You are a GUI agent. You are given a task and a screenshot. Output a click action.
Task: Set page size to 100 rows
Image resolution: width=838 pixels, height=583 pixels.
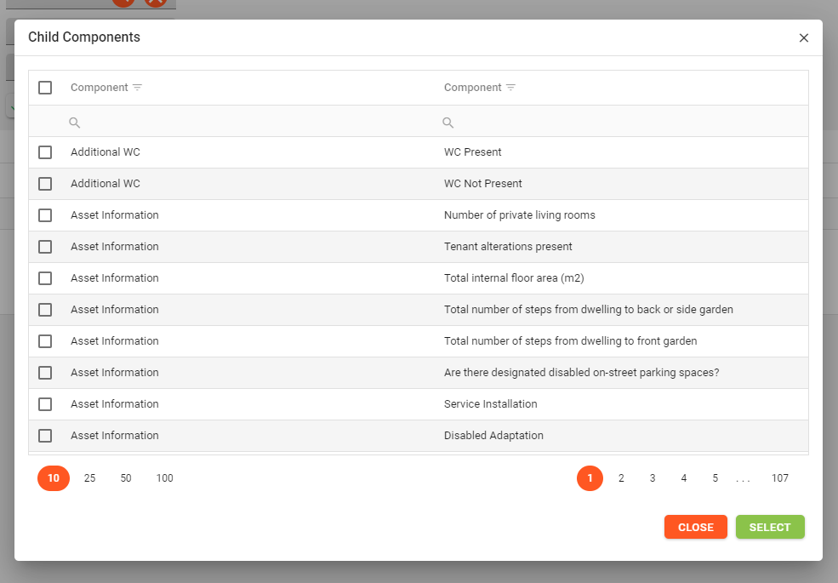pos(165,478)
